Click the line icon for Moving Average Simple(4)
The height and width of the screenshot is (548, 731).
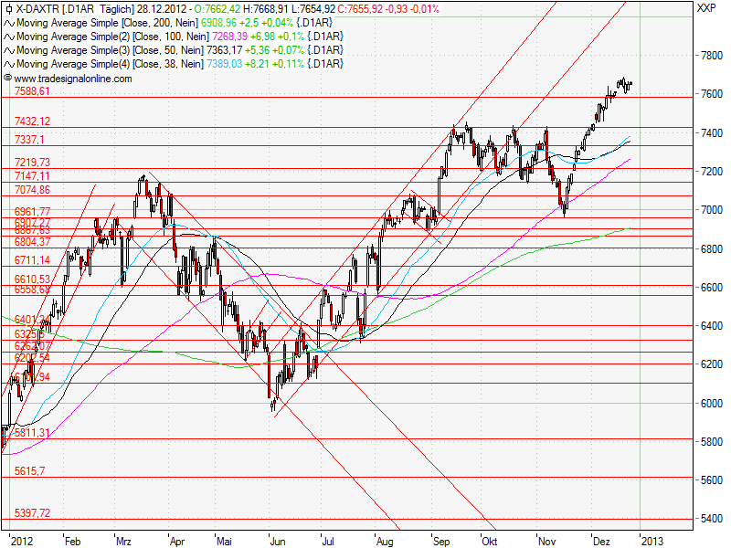click(x=9, y=64)
